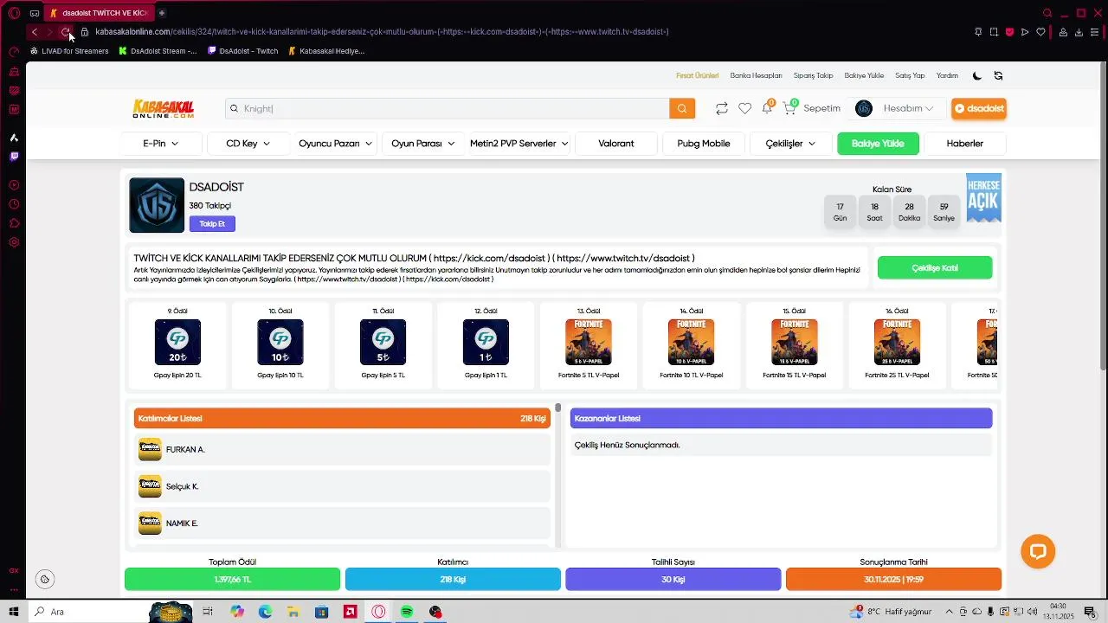Viewport: 1108px width, 623px height.
Task: Click the browser reload button
Action: click(65, 32)
